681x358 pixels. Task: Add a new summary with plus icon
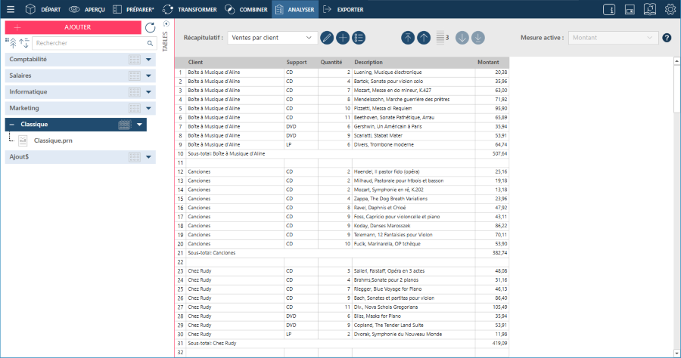click(x=343, y=38)
